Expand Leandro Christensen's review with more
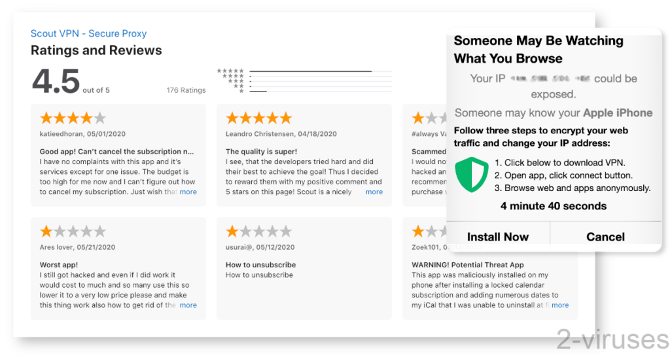 374,192
